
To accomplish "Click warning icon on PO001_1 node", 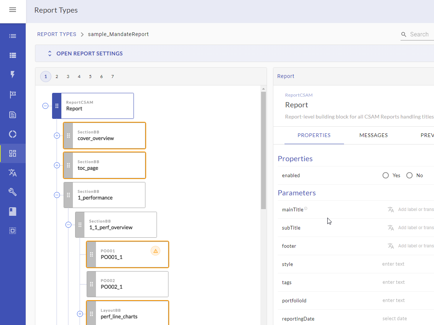I will click(155, 251).
